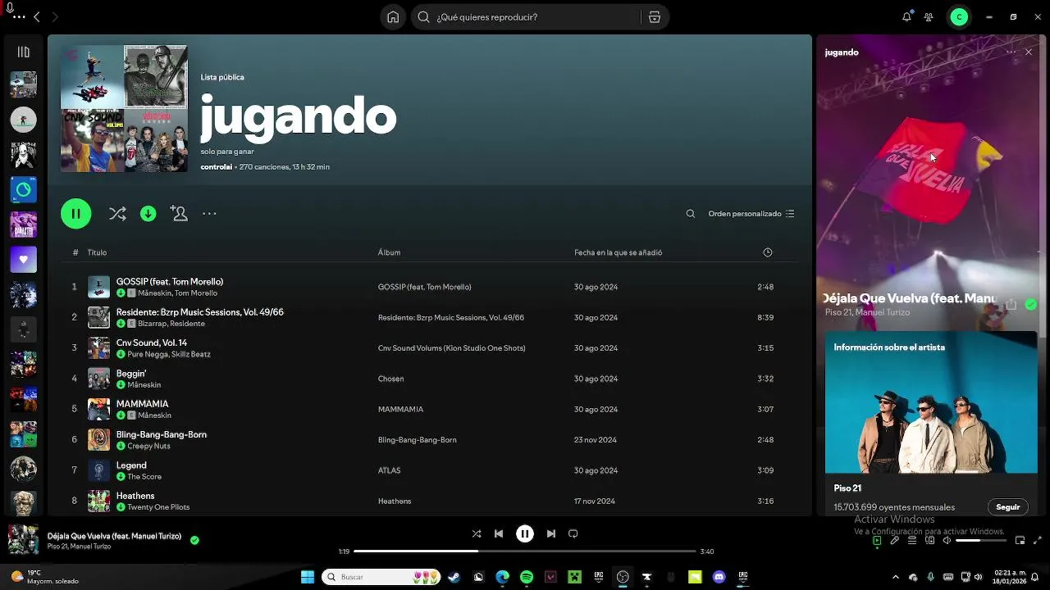This screenshot has width=1050, height=590.
Task: Skip to the next track
Action: (551, 533)
